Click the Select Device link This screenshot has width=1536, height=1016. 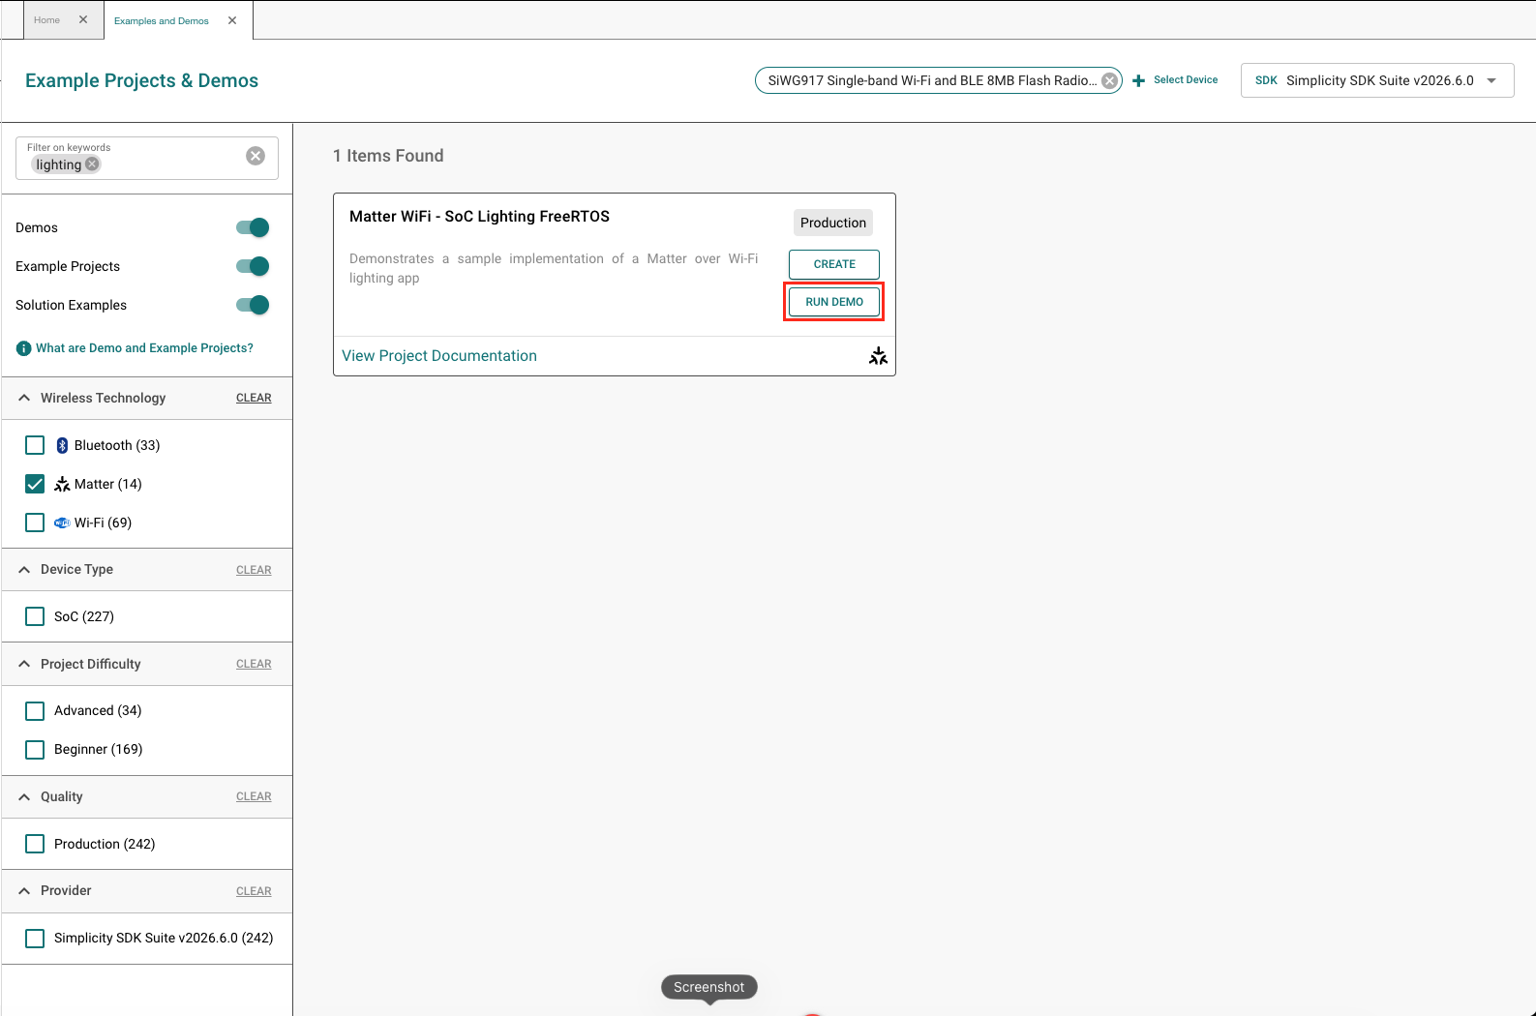(1186, 80)
